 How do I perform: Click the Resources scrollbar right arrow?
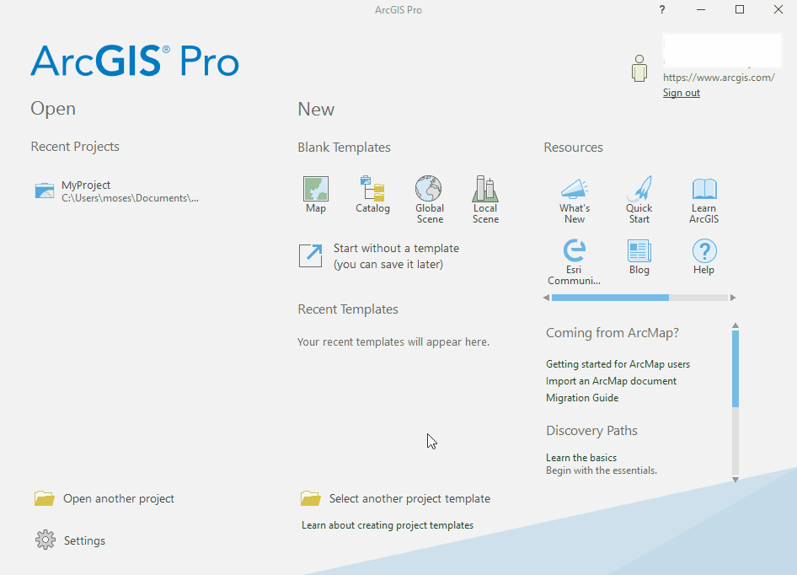[732, 298]
